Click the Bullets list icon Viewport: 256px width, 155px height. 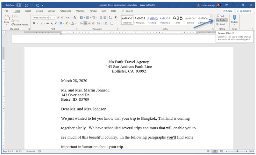82,17
